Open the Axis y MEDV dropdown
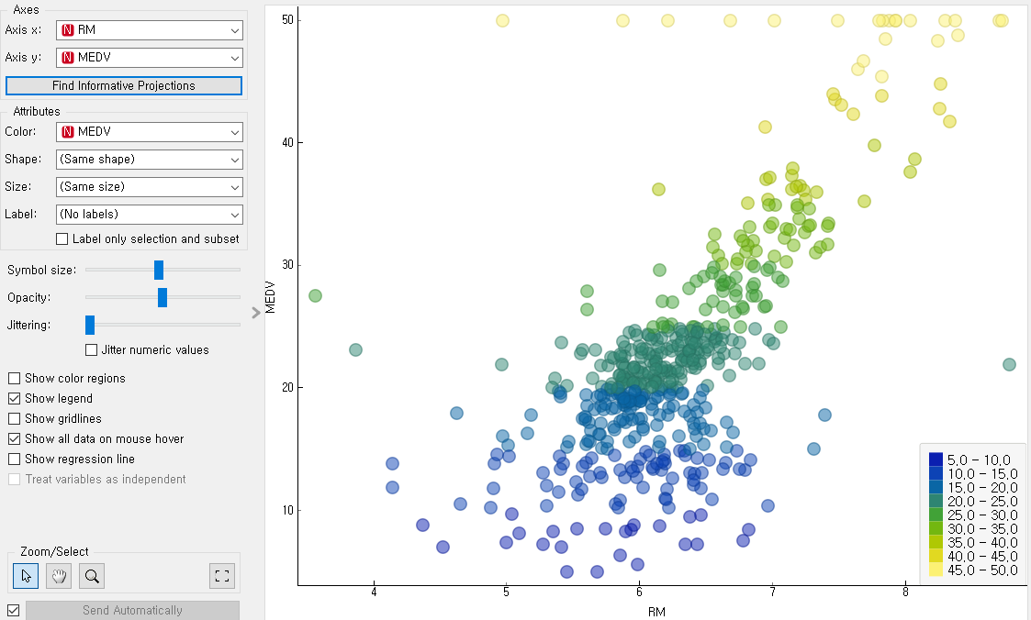 149,58
